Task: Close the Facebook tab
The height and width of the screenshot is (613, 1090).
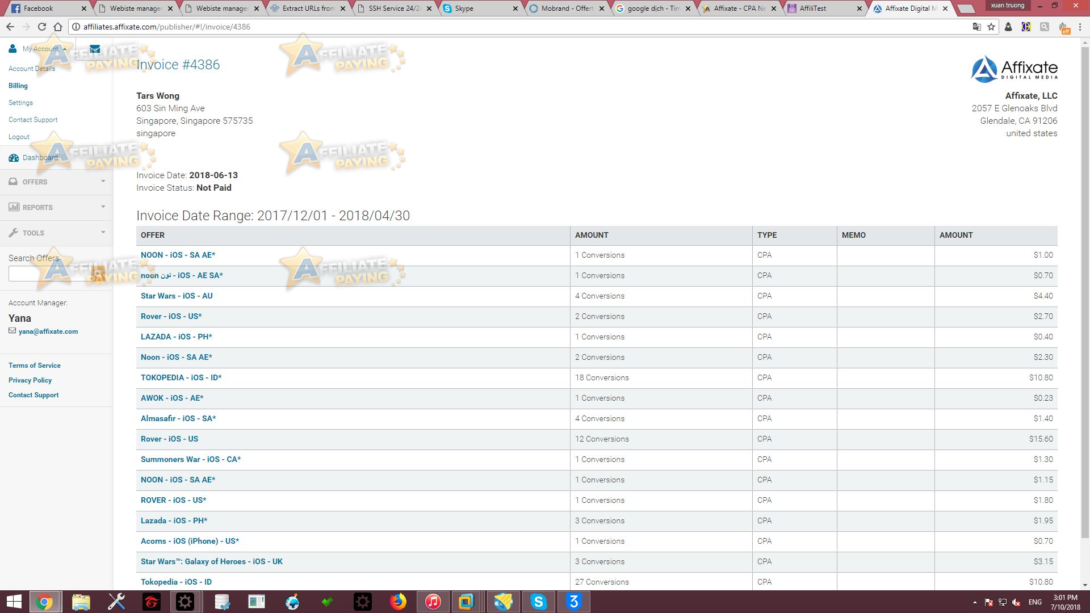Action: coord(83,9)
